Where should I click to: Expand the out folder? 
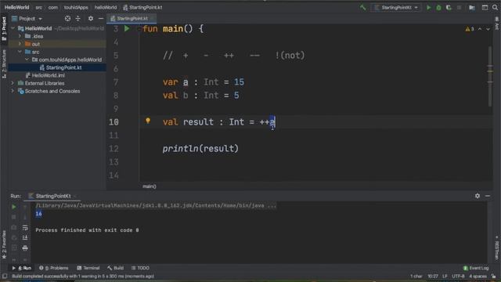[x=20, y=44]
